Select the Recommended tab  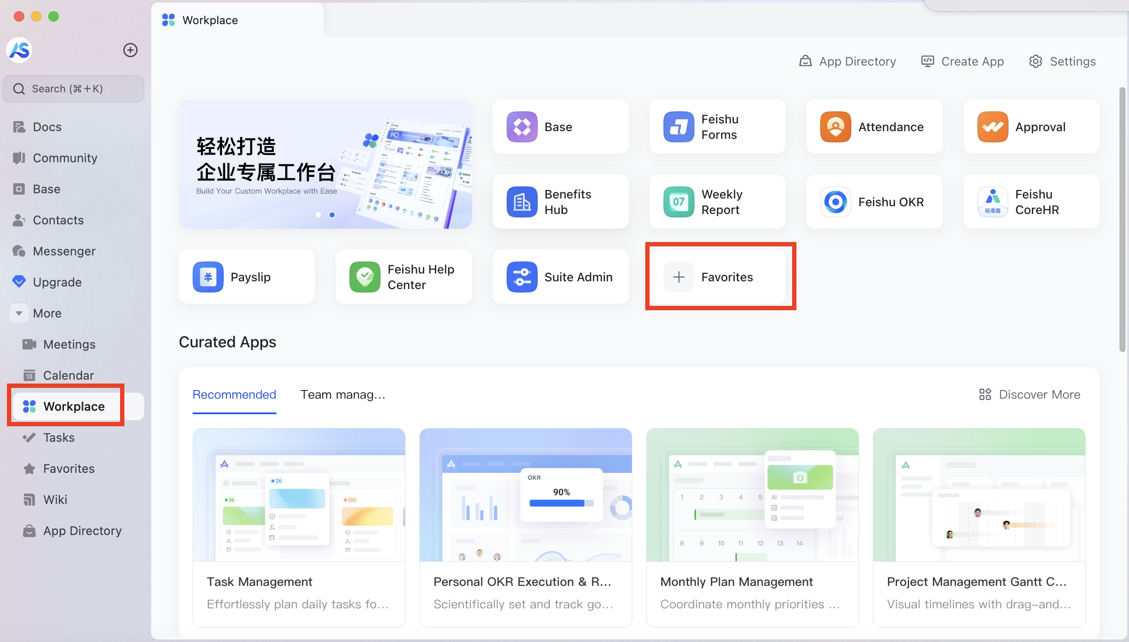[234, 395]
